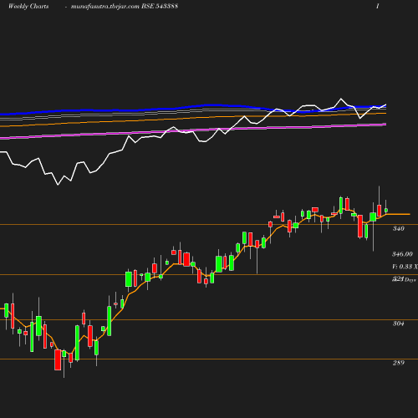Click the '289' price level label
418x418 pixels.
399,363
